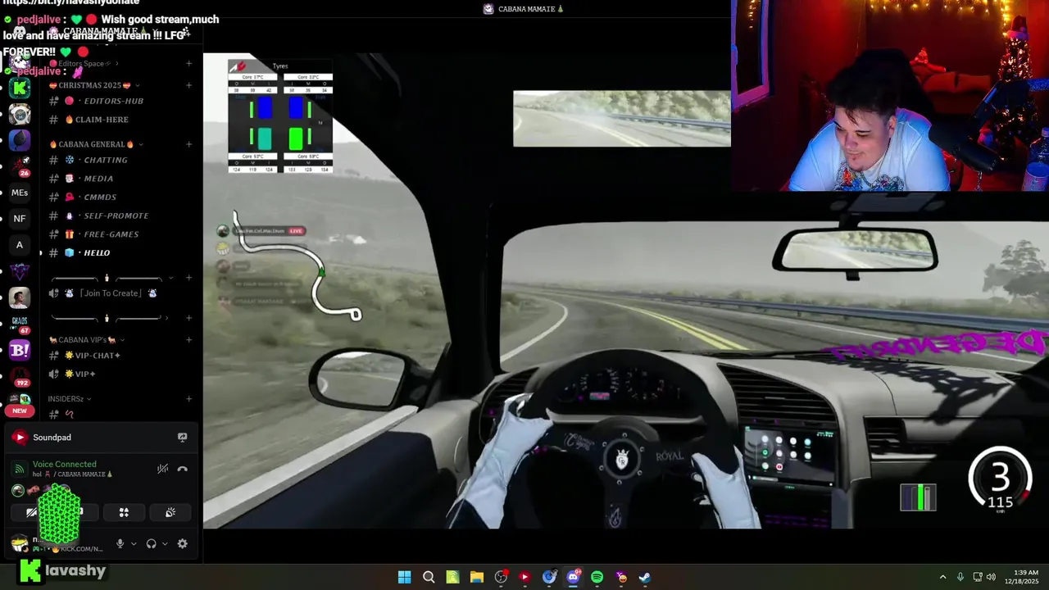Add channel to CABANA GENERAL category
The image size is (1049, 590).
pyautogui.click(x=188, y=144)
